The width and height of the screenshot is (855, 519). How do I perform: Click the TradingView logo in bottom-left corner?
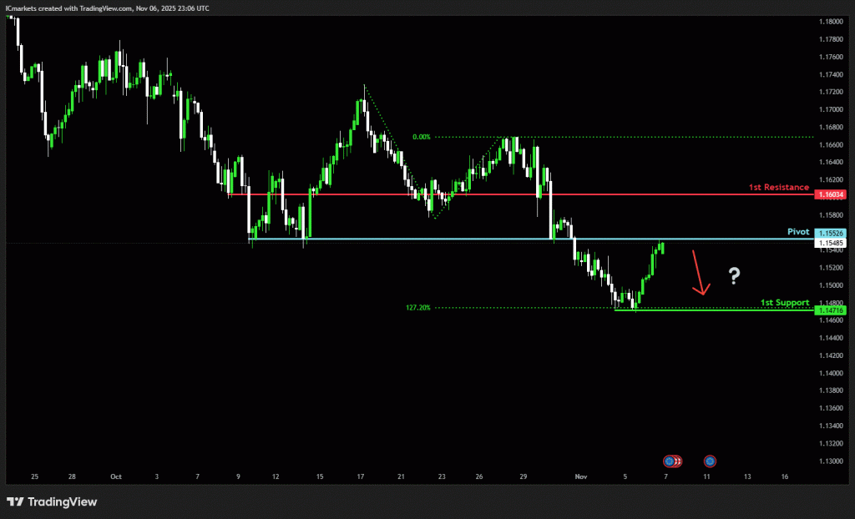pos(52,501)
